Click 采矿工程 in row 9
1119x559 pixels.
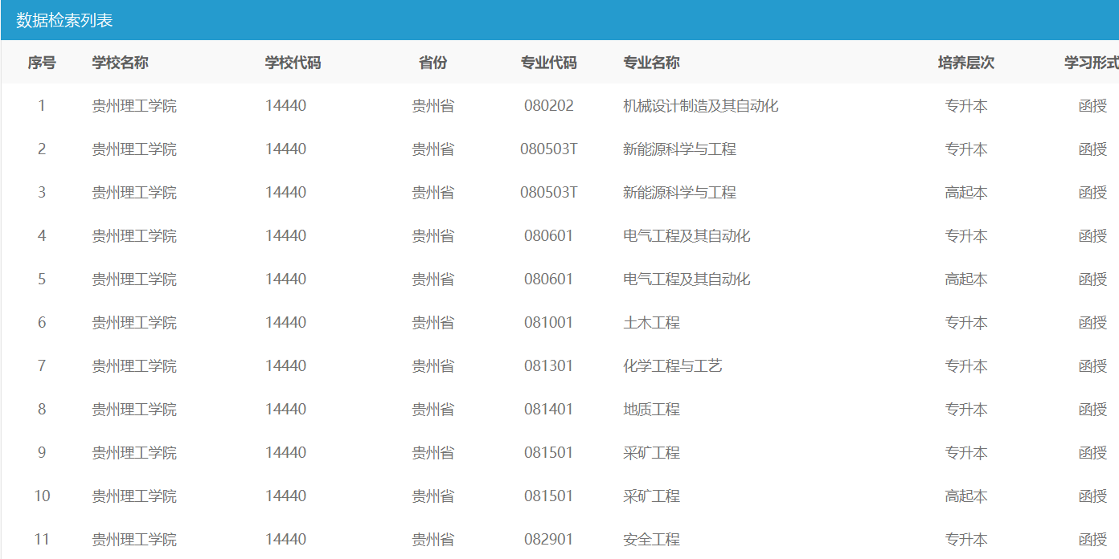(x=652, y=453)
